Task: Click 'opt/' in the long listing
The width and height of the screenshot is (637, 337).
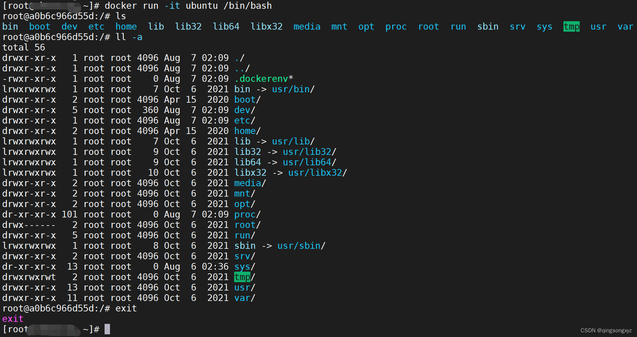Action: (x=245, y=204)
